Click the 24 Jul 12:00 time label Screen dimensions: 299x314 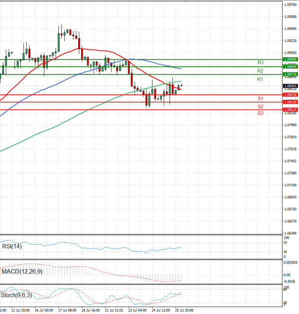click(160, 310)
